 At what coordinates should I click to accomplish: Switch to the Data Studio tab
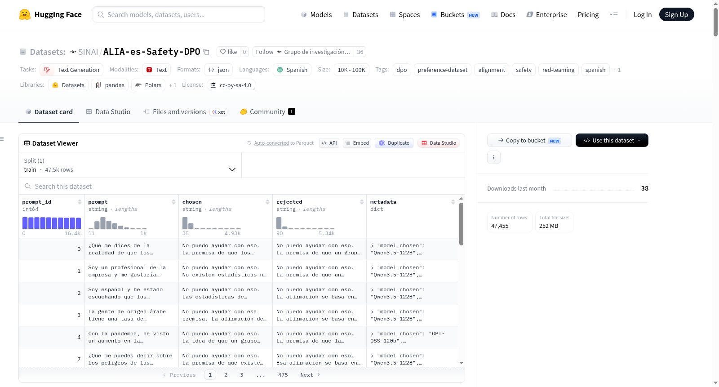[x=108, y=112]
